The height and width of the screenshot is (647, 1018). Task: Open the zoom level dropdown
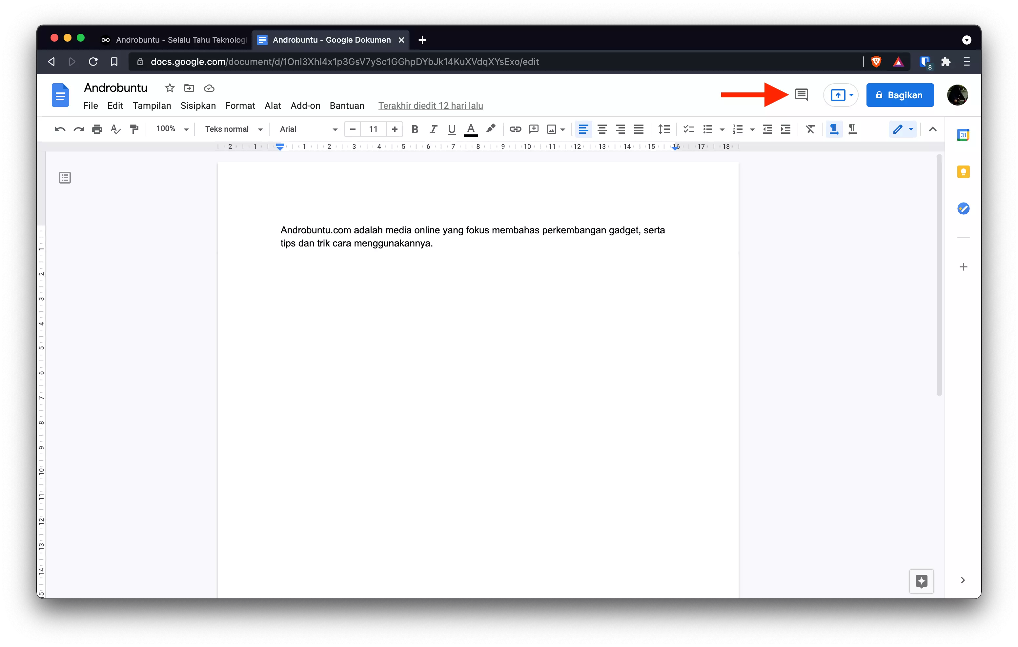point(171,129)
